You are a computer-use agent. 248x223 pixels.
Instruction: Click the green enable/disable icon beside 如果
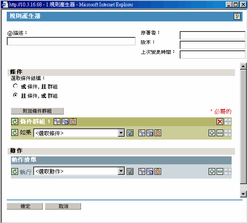tap(15, 132)
